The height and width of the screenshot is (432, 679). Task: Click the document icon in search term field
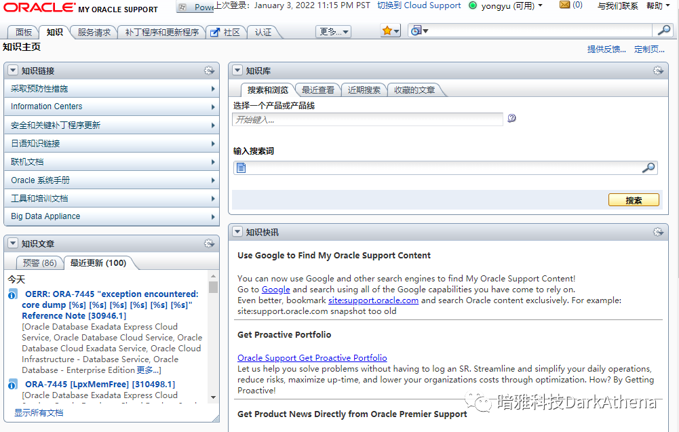point(241,168)
